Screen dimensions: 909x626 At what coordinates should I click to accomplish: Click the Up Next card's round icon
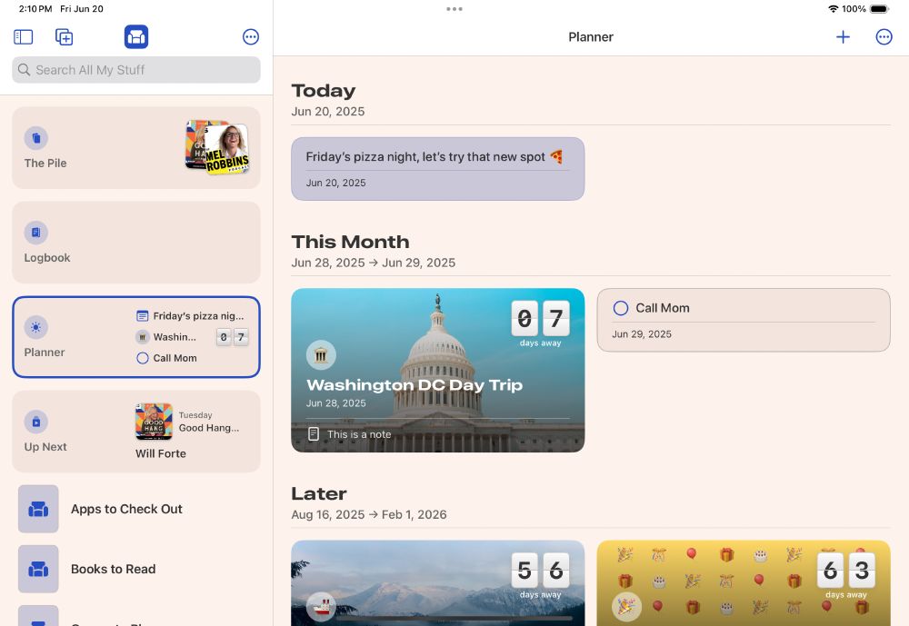(36, 422)
